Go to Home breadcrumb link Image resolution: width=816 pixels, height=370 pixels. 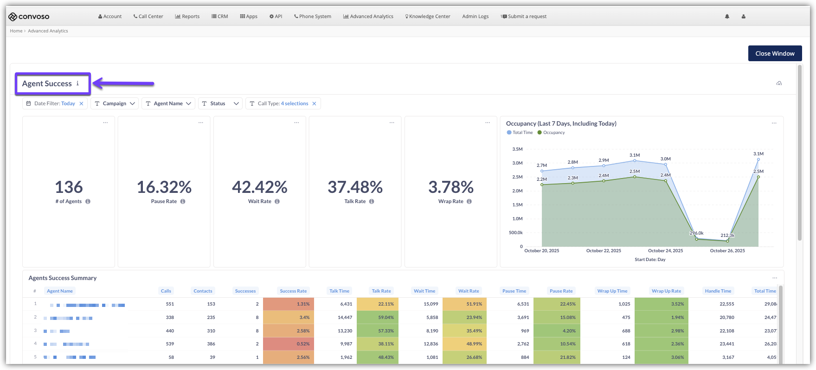(16, 31)
